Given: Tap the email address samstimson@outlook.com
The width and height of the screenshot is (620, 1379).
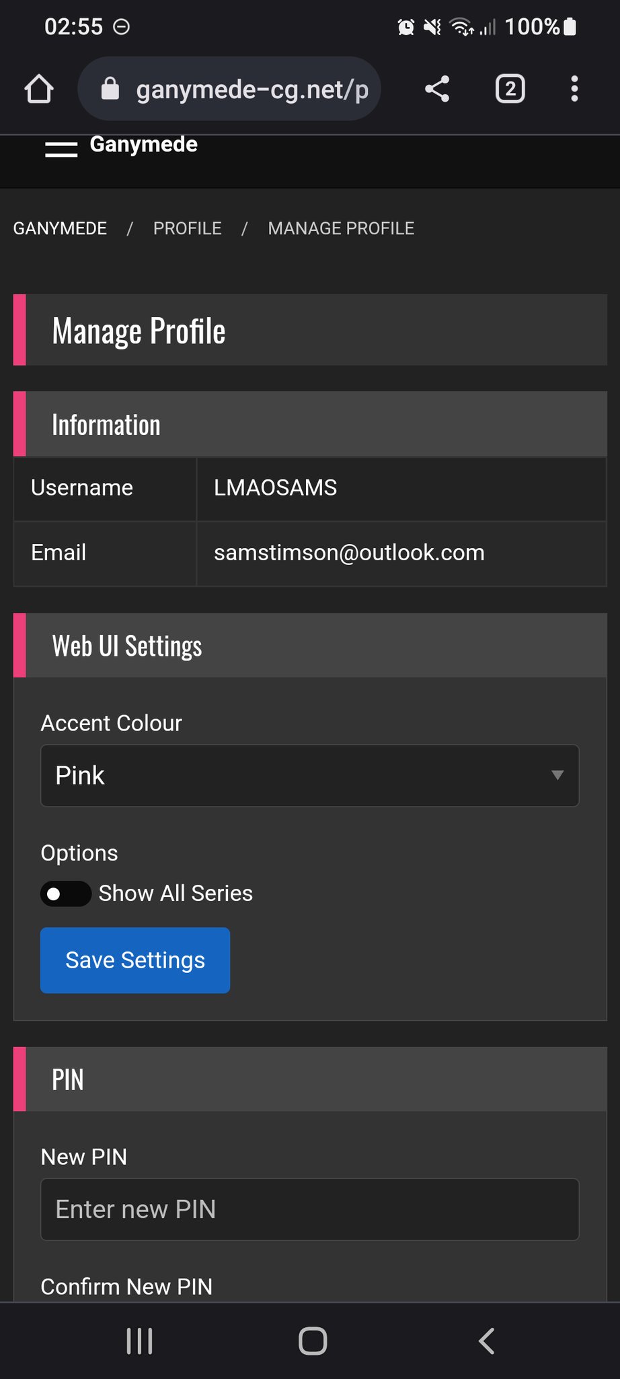Looking at the screenshot, I should point(349,553).
